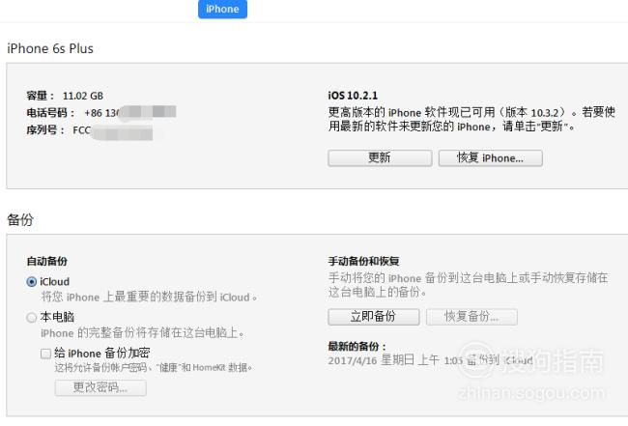Select the iCloud automatic backup option
This screenshot has width=628, height=426.
31,282
